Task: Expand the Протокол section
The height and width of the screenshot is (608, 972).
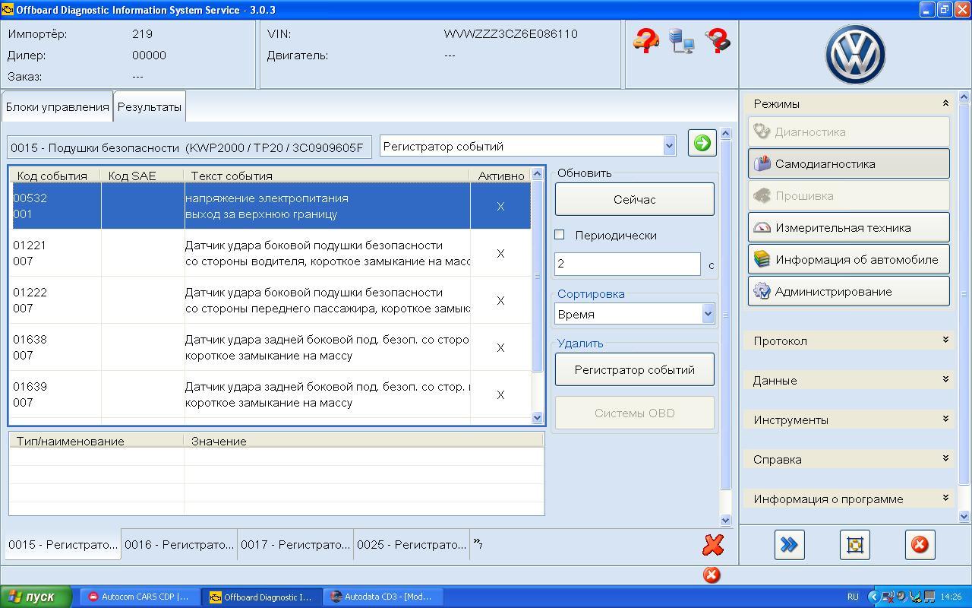Action: click(849, 340)
